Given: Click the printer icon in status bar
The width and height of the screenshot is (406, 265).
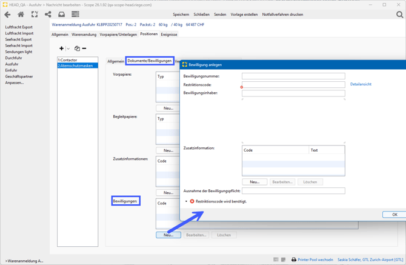Looking at the screenshot, I should 294,260.
